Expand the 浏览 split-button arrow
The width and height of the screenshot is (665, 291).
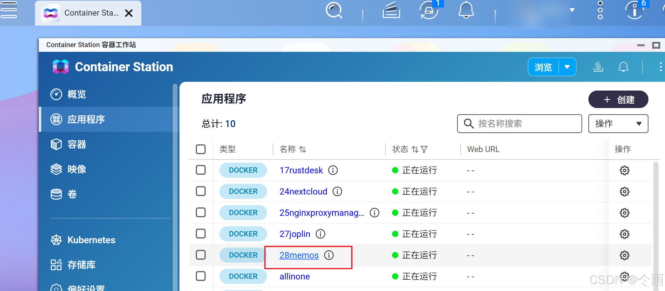pyautogui.click(x=567, y=67)
